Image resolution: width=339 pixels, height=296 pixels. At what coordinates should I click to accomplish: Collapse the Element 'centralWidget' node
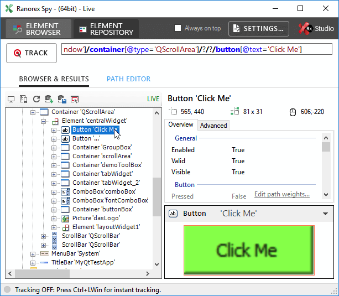(43, 121)
